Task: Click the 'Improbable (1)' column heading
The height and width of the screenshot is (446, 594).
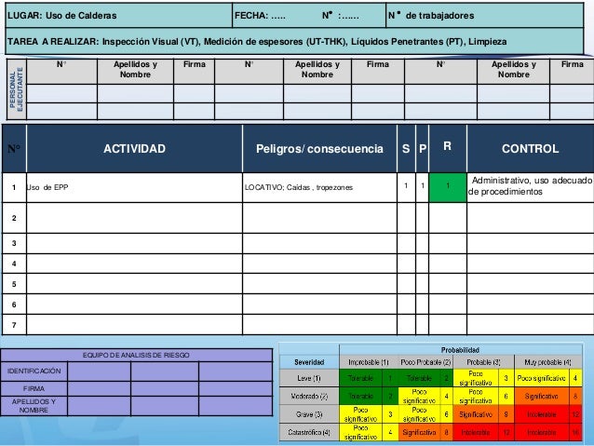Action: (x=369, y=362)
